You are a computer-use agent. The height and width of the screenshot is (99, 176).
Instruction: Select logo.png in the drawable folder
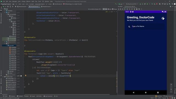[12, 55]
